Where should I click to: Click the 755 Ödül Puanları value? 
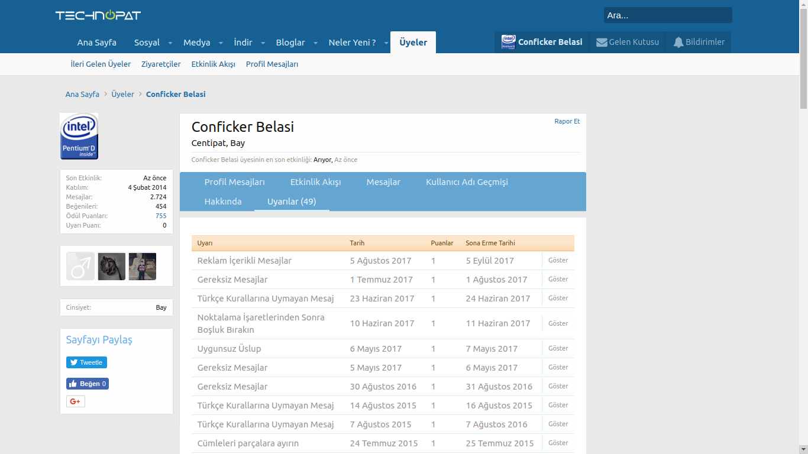pyautogui.click(x=161, y=216)
